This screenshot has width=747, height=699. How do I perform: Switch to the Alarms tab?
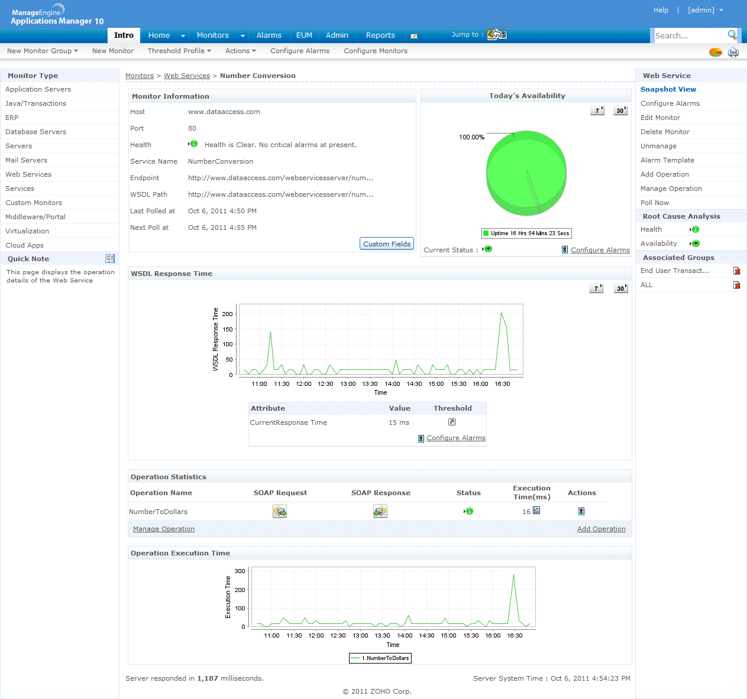point(269,35)
